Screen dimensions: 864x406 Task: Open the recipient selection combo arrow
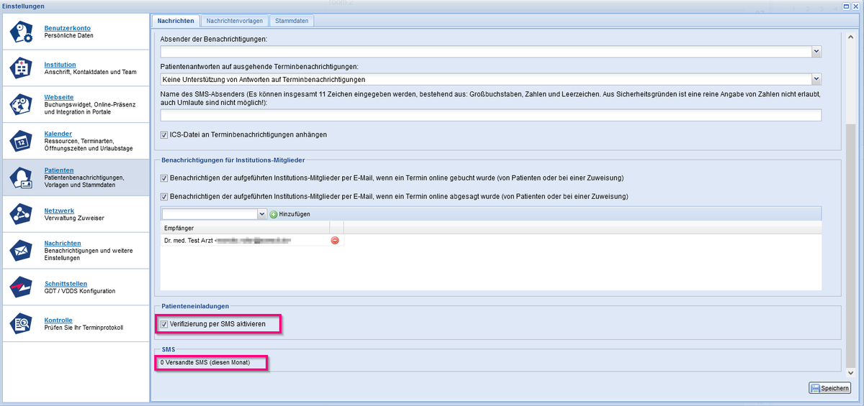[x=262, y=214]
